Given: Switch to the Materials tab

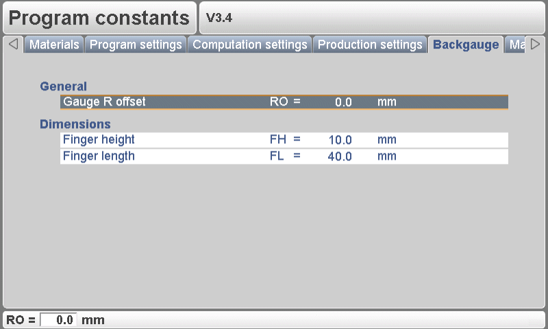Looking at the screenshot, I should pos(54,45).
